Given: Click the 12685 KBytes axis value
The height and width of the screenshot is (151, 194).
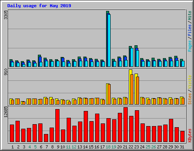Looking at the screenshot, I should [x=6, y=112].
